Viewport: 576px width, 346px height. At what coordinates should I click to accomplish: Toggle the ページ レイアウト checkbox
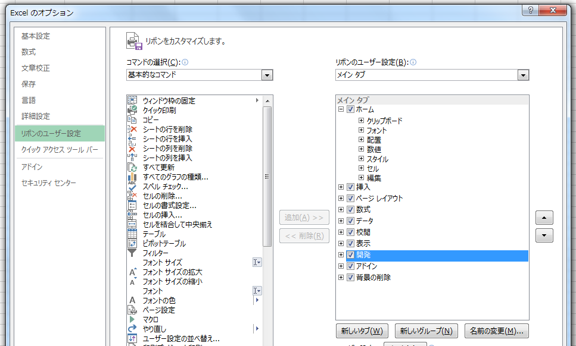coord(350,199)
